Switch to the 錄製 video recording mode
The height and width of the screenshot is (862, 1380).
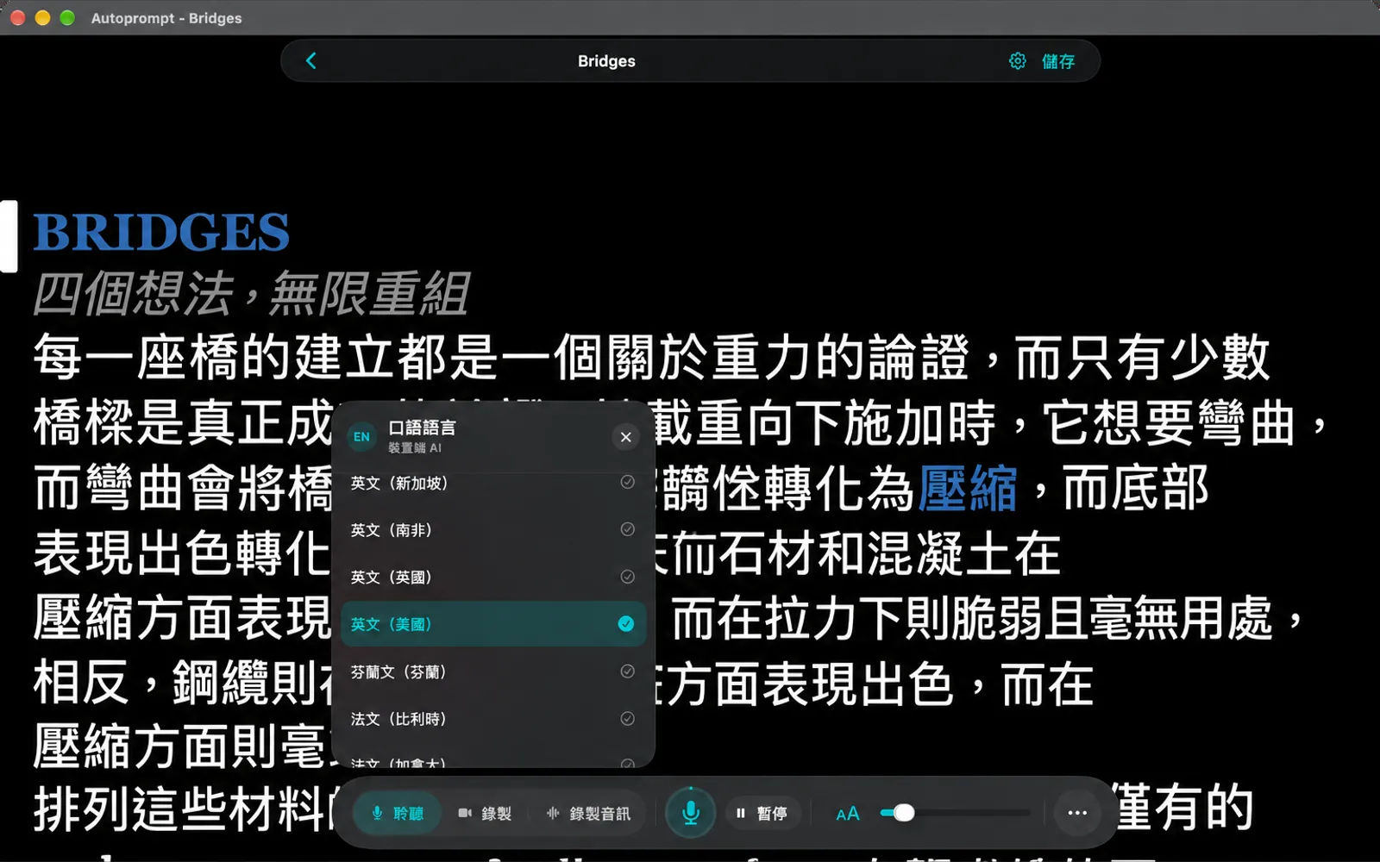485,813
